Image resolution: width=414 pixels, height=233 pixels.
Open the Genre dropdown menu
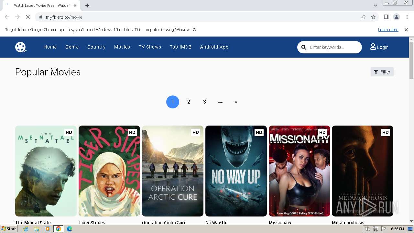(x=72, y=47)
